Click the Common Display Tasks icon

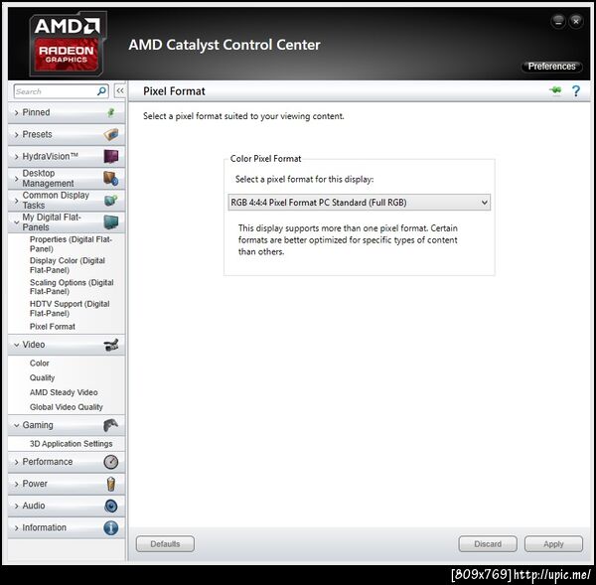111,200
